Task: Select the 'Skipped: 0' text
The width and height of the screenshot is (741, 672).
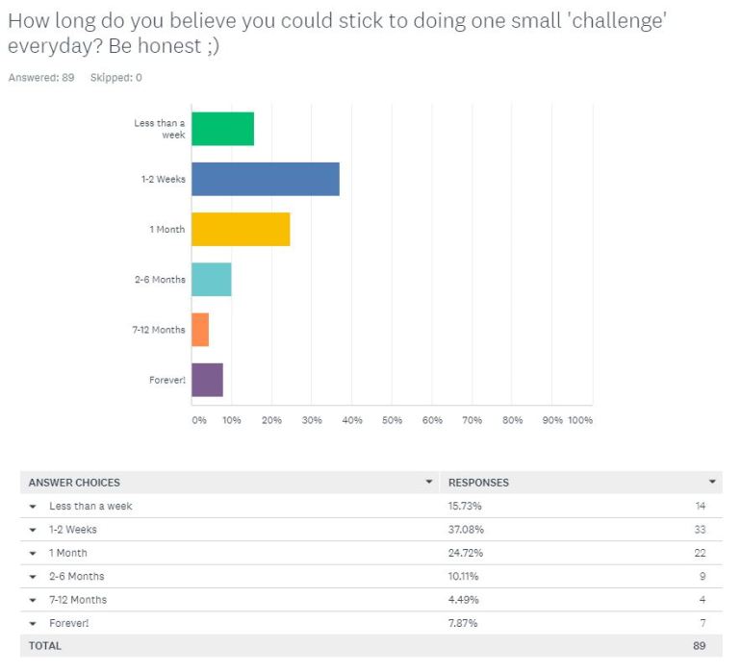Action: pyautogui.click(x=115, y=78)
